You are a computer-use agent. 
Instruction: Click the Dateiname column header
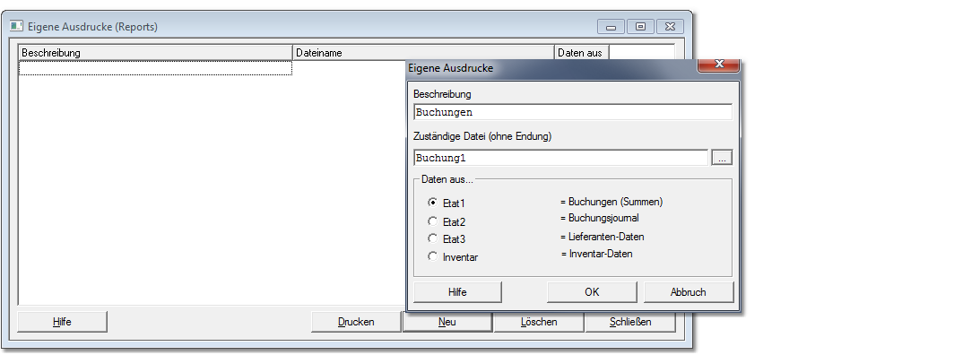pyautogui.click(x=423, y=53)
